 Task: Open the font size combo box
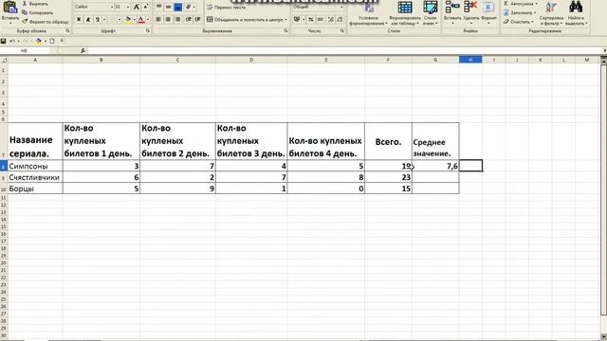[122, 7]
